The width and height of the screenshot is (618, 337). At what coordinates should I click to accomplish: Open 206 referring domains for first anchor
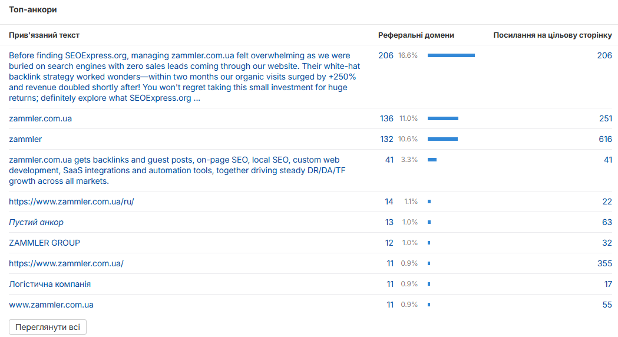tap(386, 55)
